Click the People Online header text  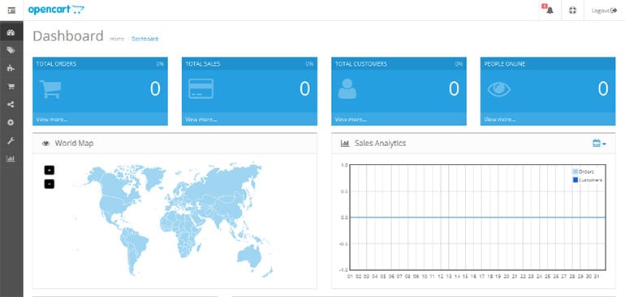505,64
